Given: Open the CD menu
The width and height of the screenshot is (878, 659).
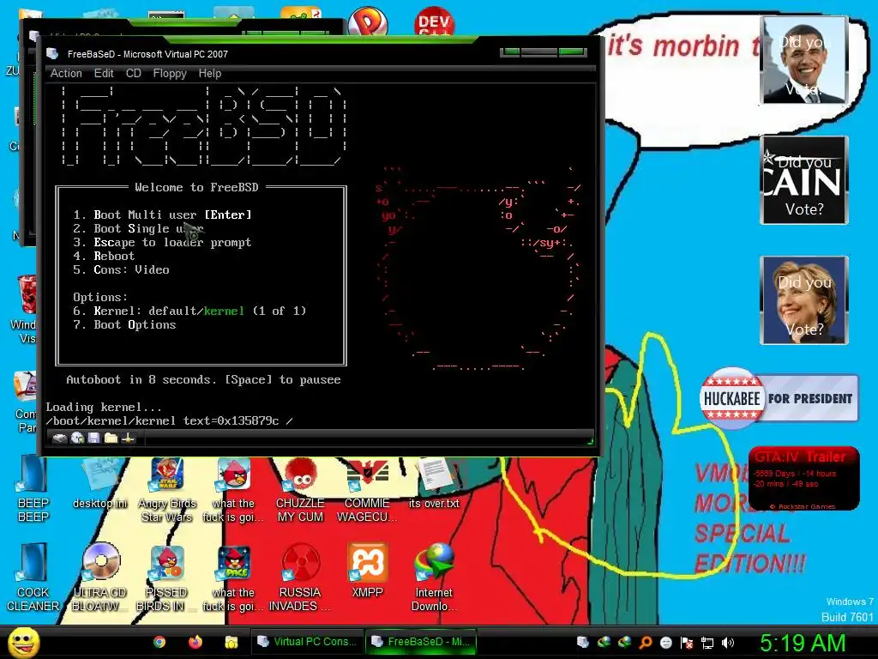Looking at the screenshot, I should (x=133, y=74).
